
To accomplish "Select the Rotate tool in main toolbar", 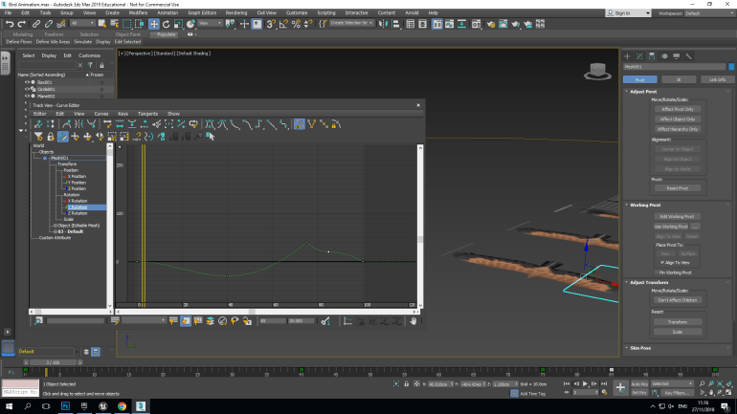I will point(166,24).
